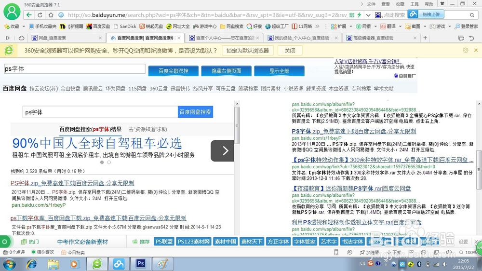Click the 登录管家 login manager
This screenshot has width=482, height=271.
[466, 27]
